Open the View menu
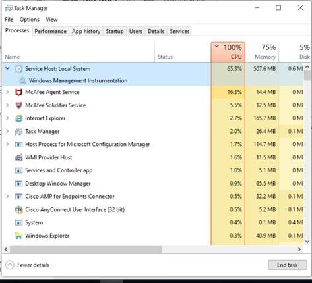312x283 pixels. 51,20
